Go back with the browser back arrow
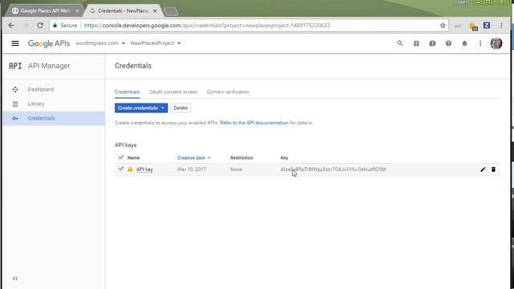 tap(11, 25)
